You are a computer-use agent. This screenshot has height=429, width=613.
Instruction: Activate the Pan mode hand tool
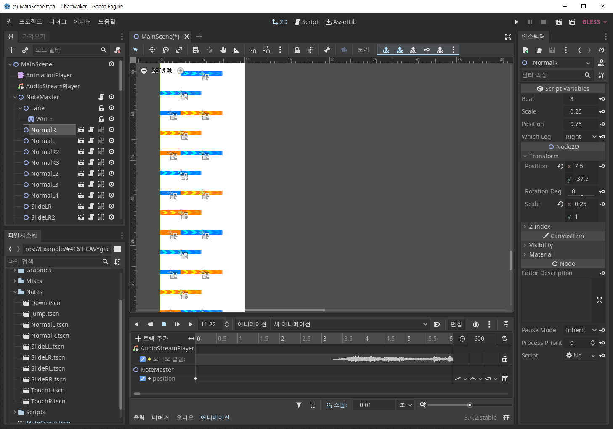point(223,50)
